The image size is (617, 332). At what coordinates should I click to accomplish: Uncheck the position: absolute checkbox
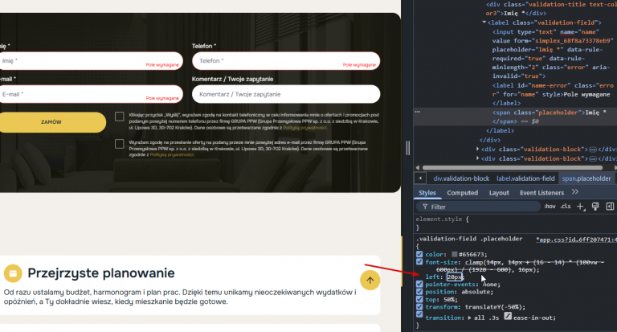point(419,292)
